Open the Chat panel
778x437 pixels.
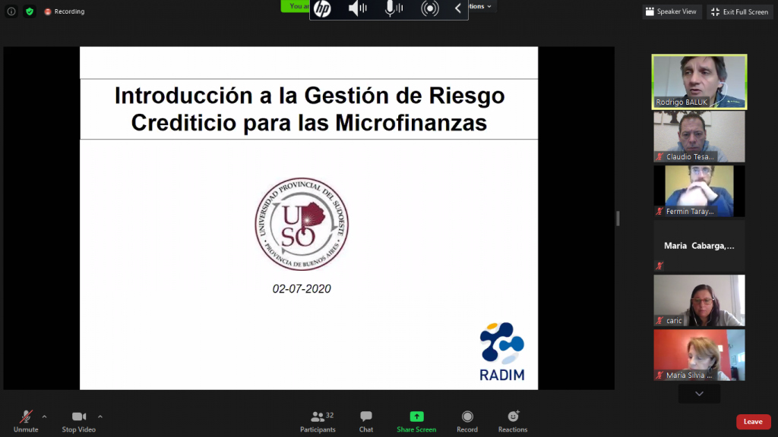tap(366, 421)
